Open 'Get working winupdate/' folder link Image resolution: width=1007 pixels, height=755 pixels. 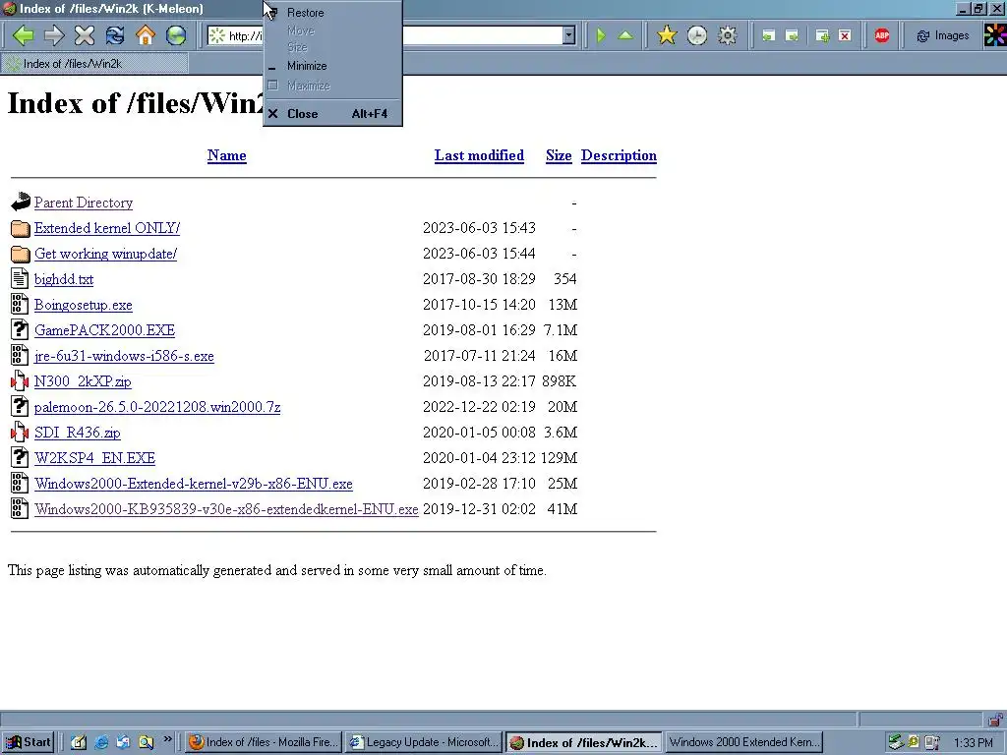click(x=106, y=254)
